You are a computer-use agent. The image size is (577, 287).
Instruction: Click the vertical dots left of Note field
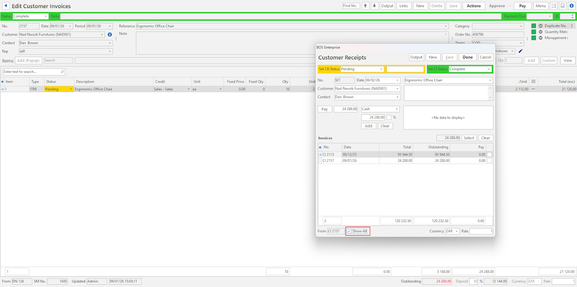pos(116,39)
